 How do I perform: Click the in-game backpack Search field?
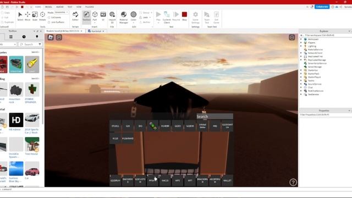(215, 116)
